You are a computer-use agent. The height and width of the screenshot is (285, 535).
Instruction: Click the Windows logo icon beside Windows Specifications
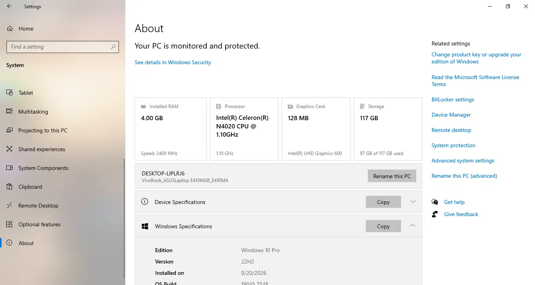[x=145, y=226]
